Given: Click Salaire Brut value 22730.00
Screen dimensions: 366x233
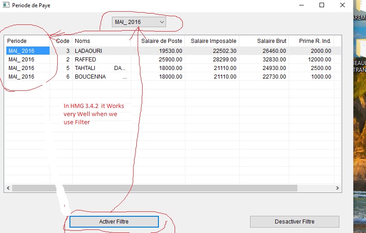Looking at the screenshot, I should point(274,77).
